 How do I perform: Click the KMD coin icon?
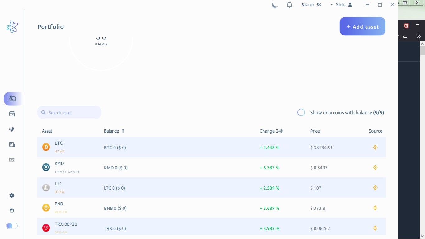(x=46, y=167)
